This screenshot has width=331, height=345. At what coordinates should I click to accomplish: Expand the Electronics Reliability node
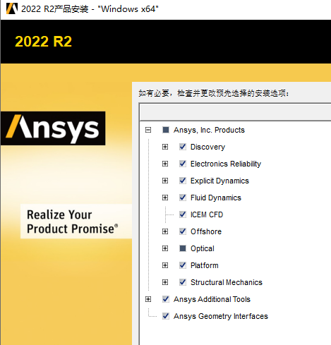(165, 164)
